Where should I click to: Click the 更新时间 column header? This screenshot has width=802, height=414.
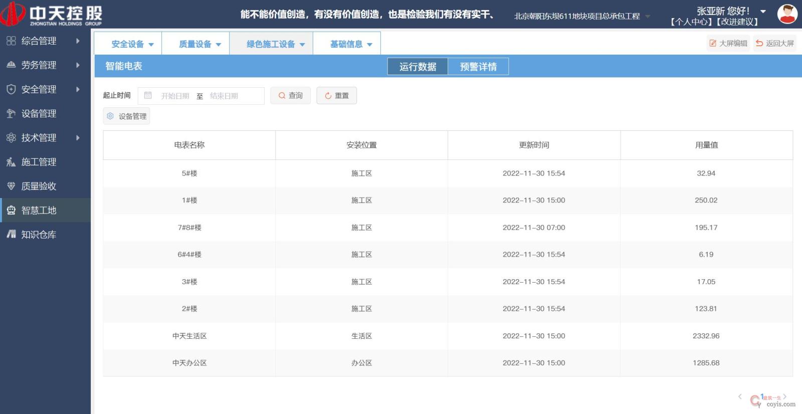[x=534, y=145]
